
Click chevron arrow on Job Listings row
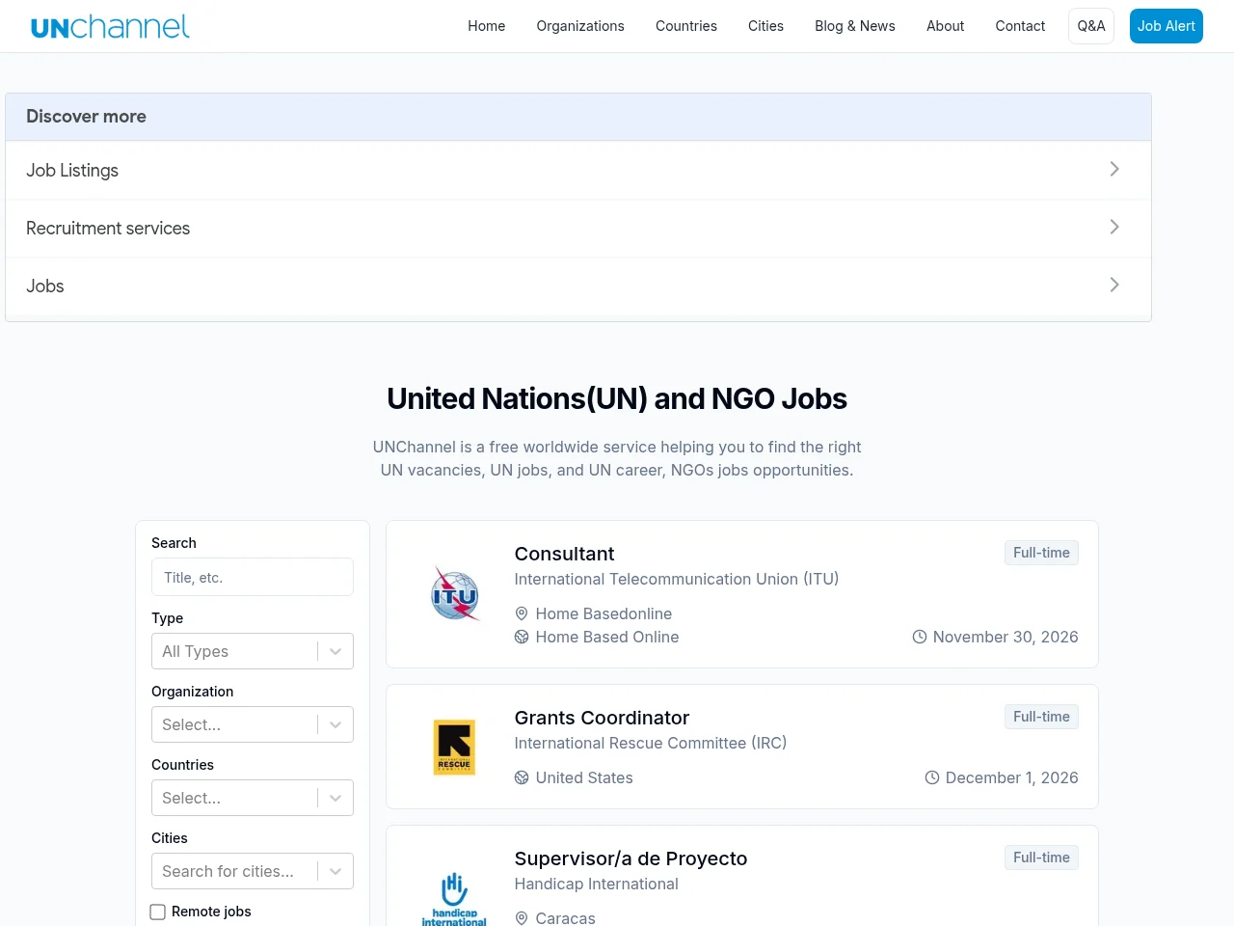click(1114, 169)
